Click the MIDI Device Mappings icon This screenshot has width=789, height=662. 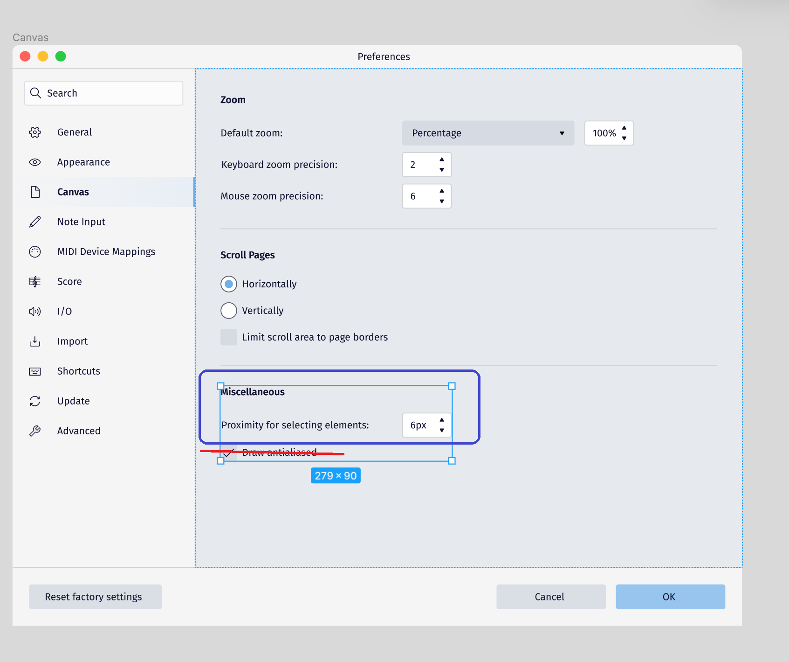[35, 251]
